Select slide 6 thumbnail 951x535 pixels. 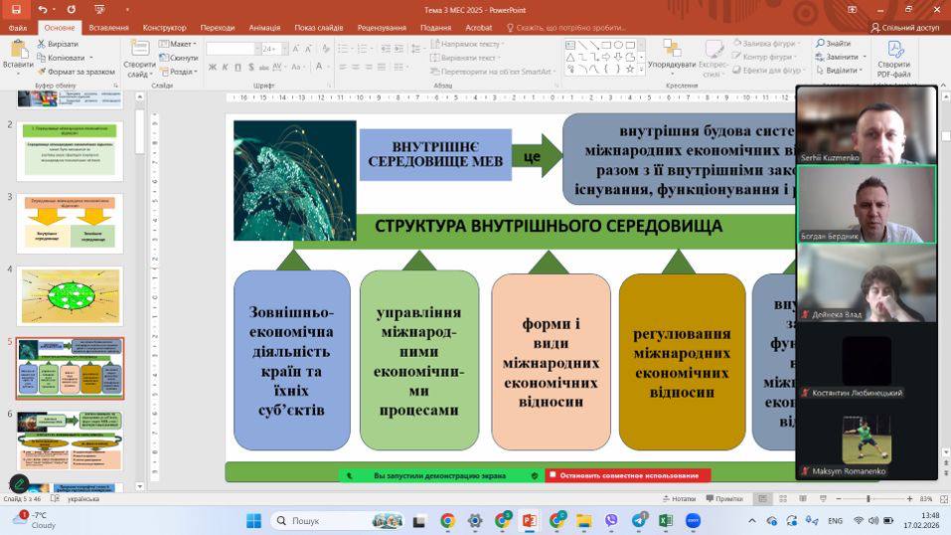pos(70,441)
